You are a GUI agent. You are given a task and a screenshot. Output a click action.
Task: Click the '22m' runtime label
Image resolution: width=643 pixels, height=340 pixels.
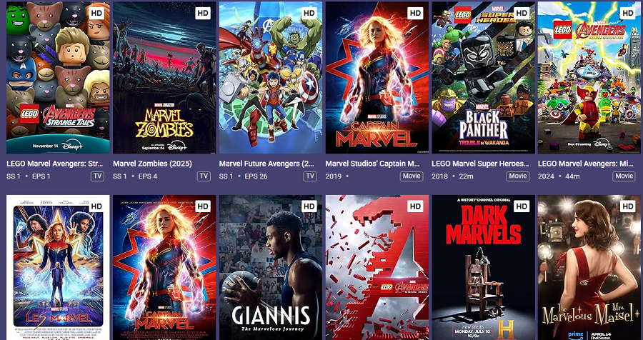[465, 176]
